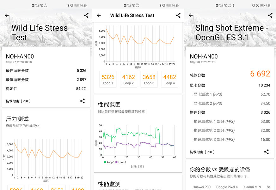The width and height of the screenshot is (276, 190).
Task: Tap share icon atop left Wild Life screen
Action: click(x=86, y=15)
